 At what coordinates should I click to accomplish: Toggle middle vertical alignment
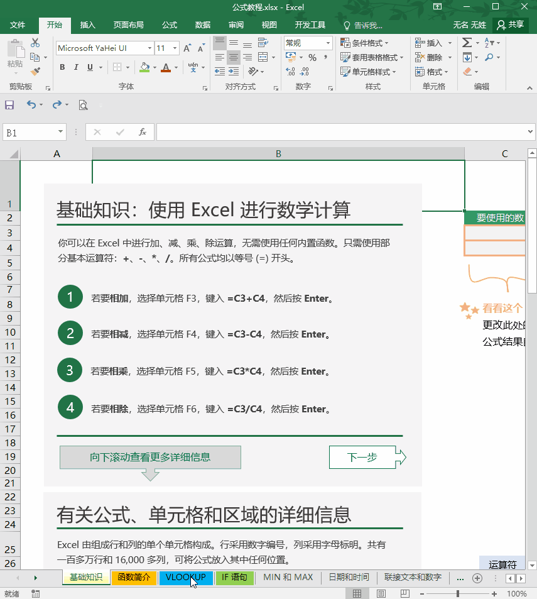point(234,42)
